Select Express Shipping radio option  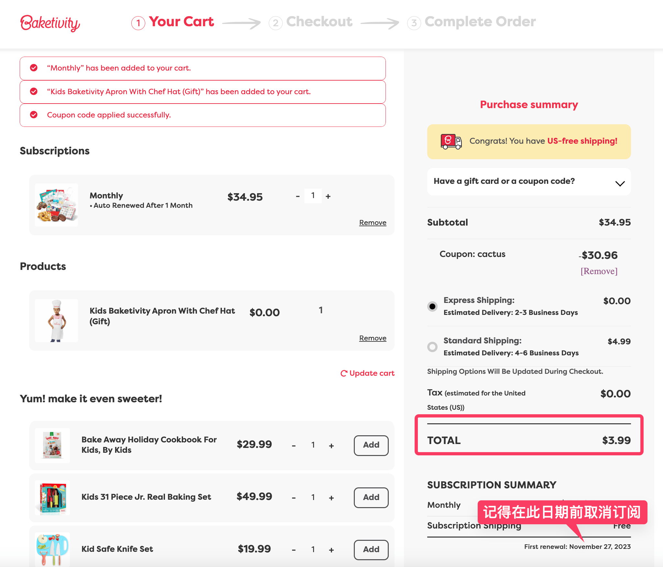pyautogui.click(x=432, y=306)
